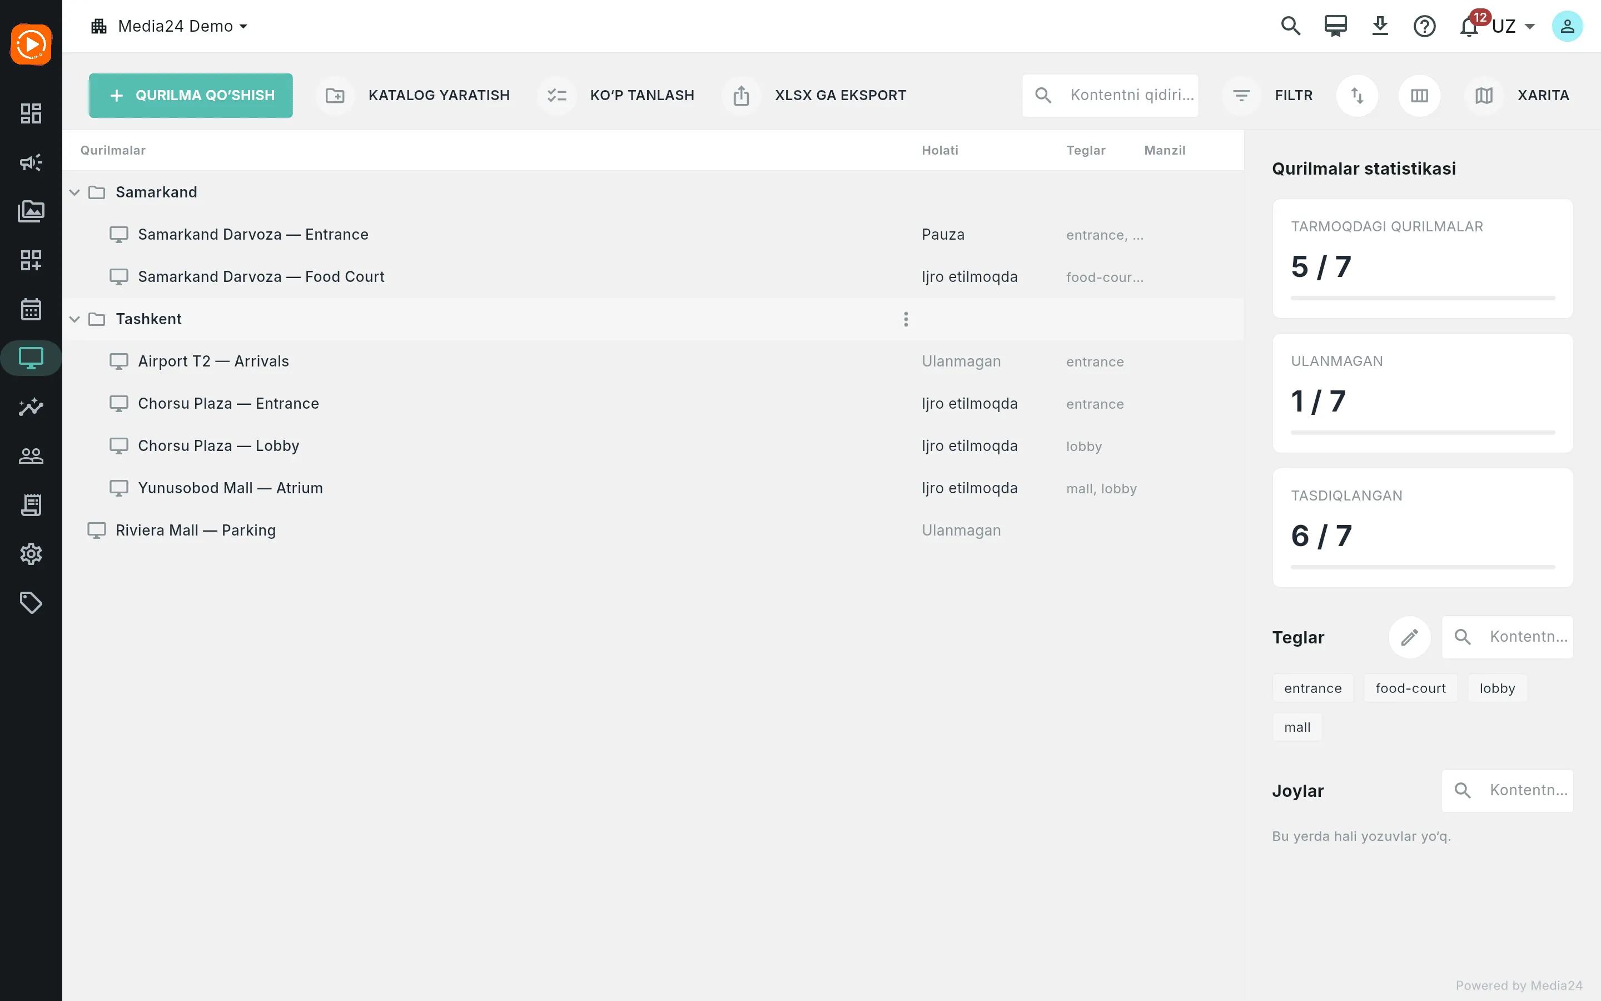Viewport: 1601px width, 1001px height.
Task: Open the analytics chart sidebar icon
Action: coord(31,407)
